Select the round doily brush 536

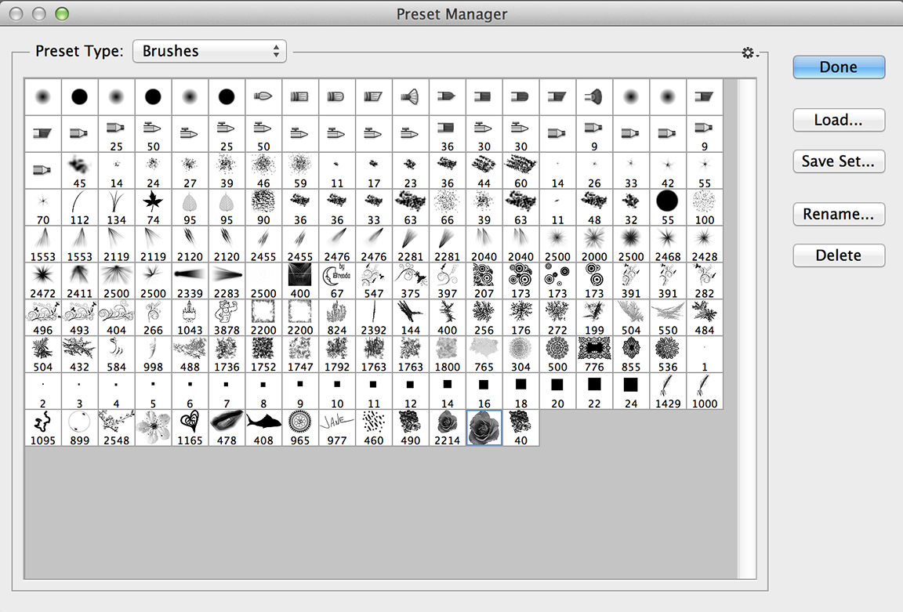click(668, 355)
